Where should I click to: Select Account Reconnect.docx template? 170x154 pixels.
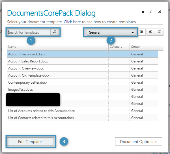[27, 54]
